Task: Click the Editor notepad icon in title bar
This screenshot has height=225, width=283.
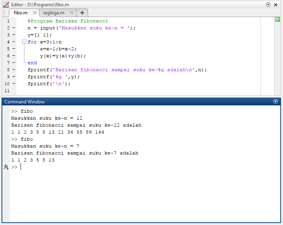Action: pyautogui.click(x=6, y=5)
